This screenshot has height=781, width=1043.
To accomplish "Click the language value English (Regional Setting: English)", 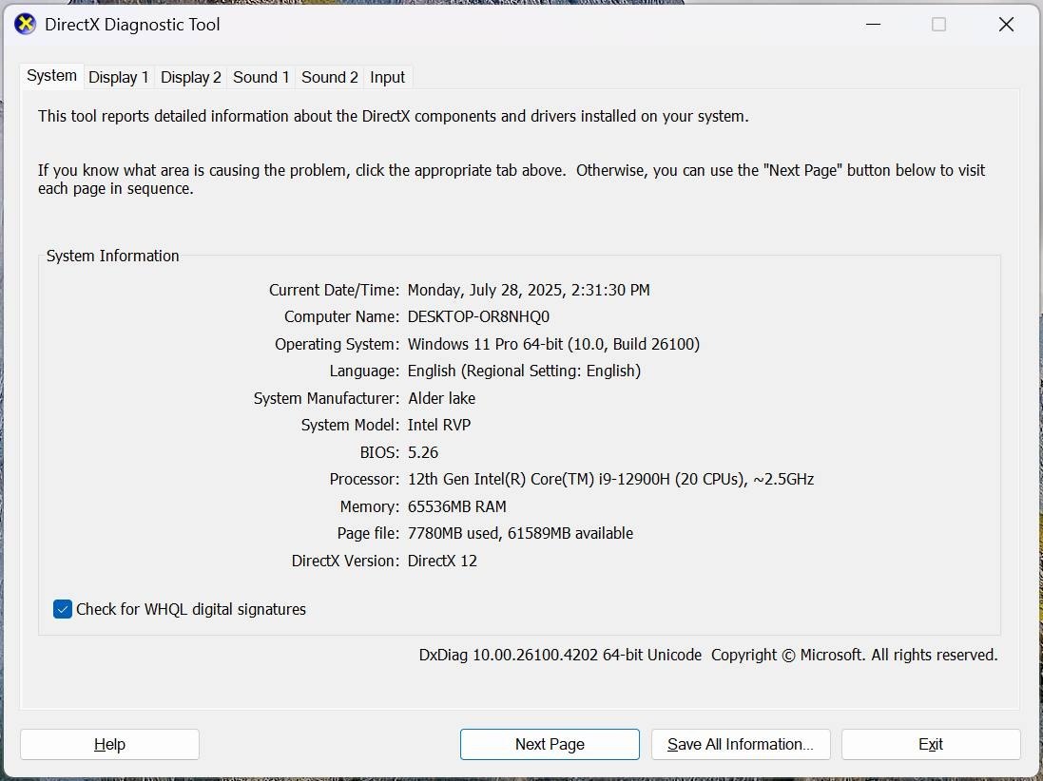I will (x=524, y=371).
